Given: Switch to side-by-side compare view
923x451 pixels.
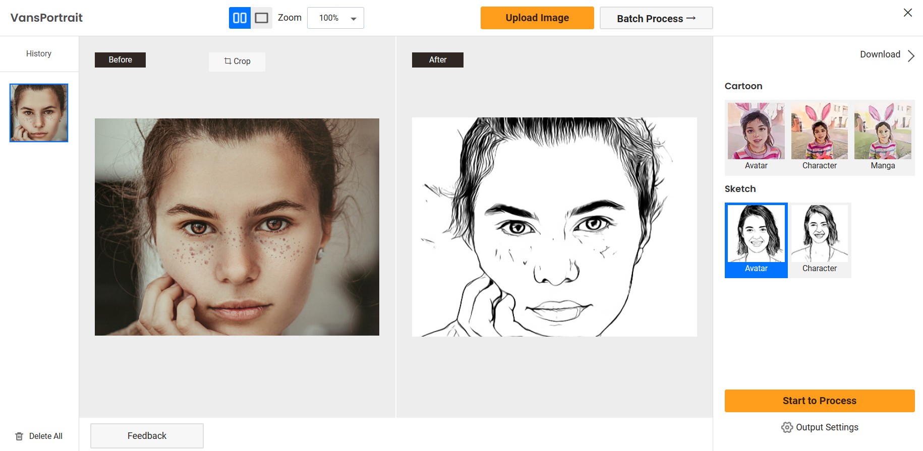Looking at the screenshot, I should pyautogui.click(x=240, y=18).
